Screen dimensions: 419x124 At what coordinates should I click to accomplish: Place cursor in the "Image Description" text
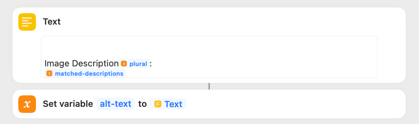point(81,63)
